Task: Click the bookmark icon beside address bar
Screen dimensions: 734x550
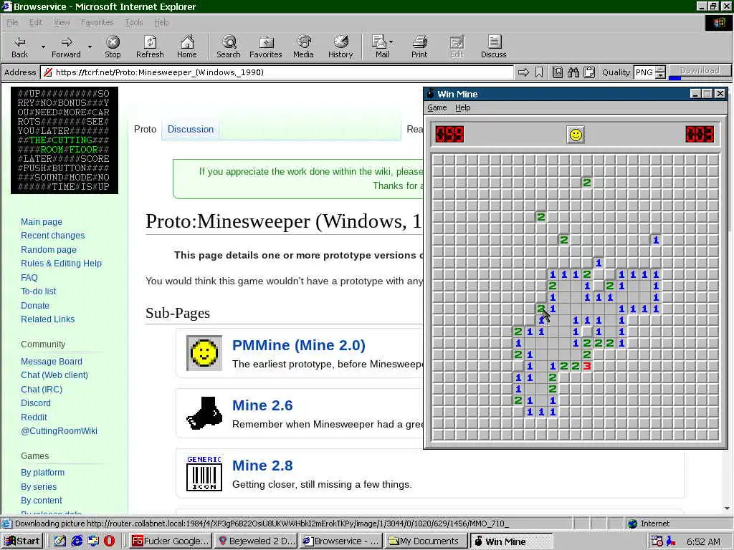Action: click(539, 72)
